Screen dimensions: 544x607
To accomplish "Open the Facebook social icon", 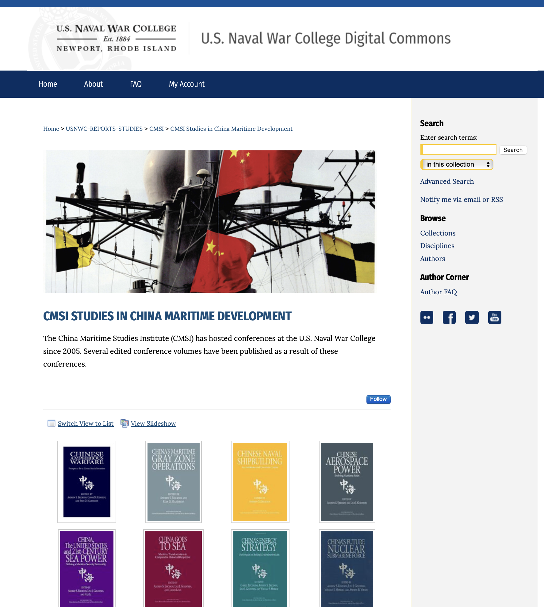I will (x=449, y=317).
